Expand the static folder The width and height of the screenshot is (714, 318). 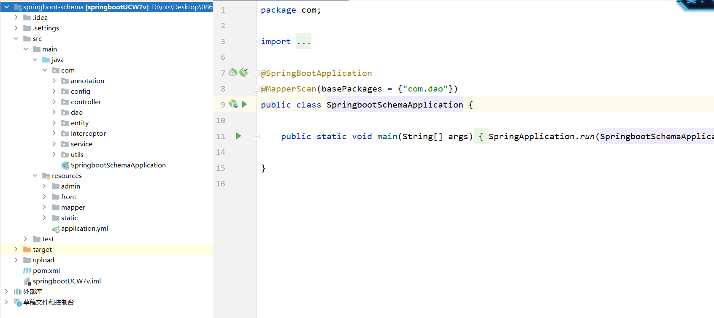coord(45,218)
